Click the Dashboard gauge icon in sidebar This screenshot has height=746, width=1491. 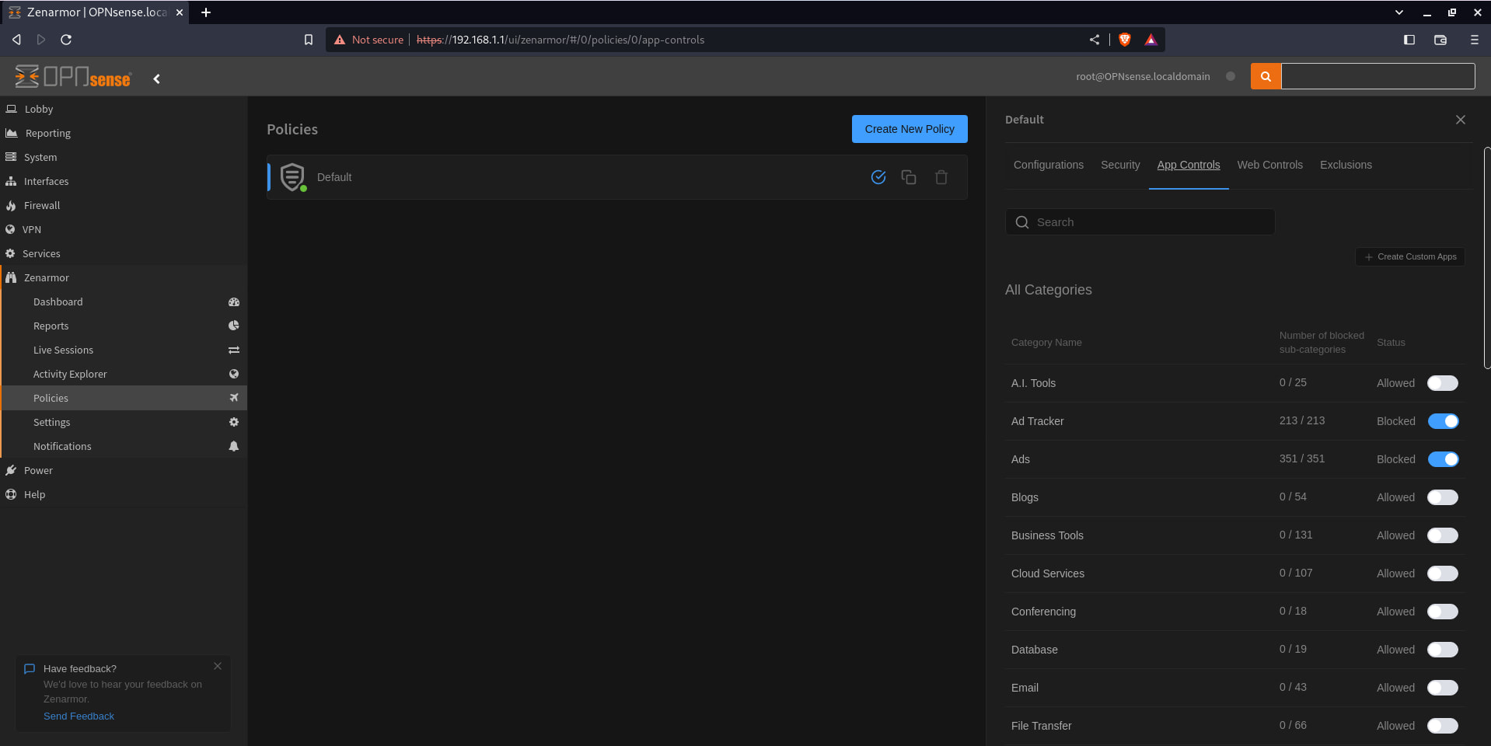(234, 302)
